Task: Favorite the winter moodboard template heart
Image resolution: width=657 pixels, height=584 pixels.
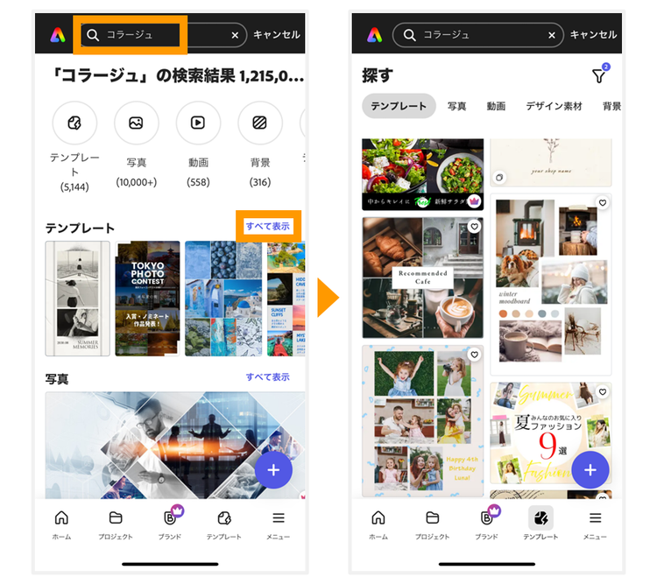Action: pyautogui.click(x=603, y=203)
